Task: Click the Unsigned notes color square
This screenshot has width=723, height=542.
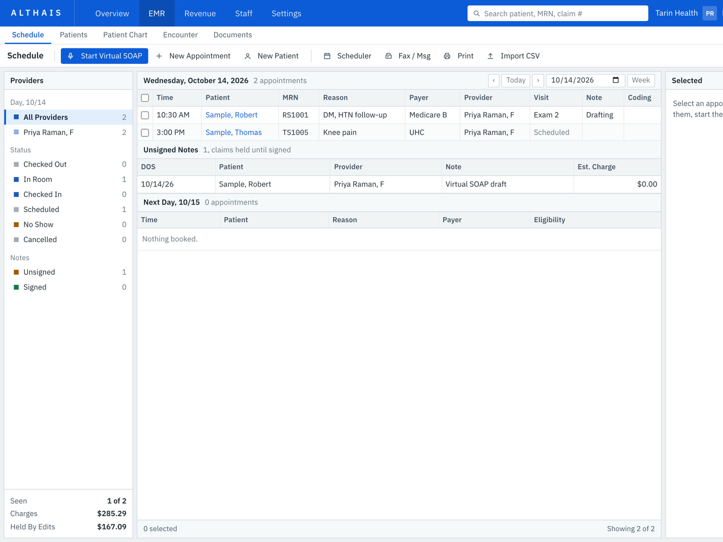Action: click(x=16, y=272)
